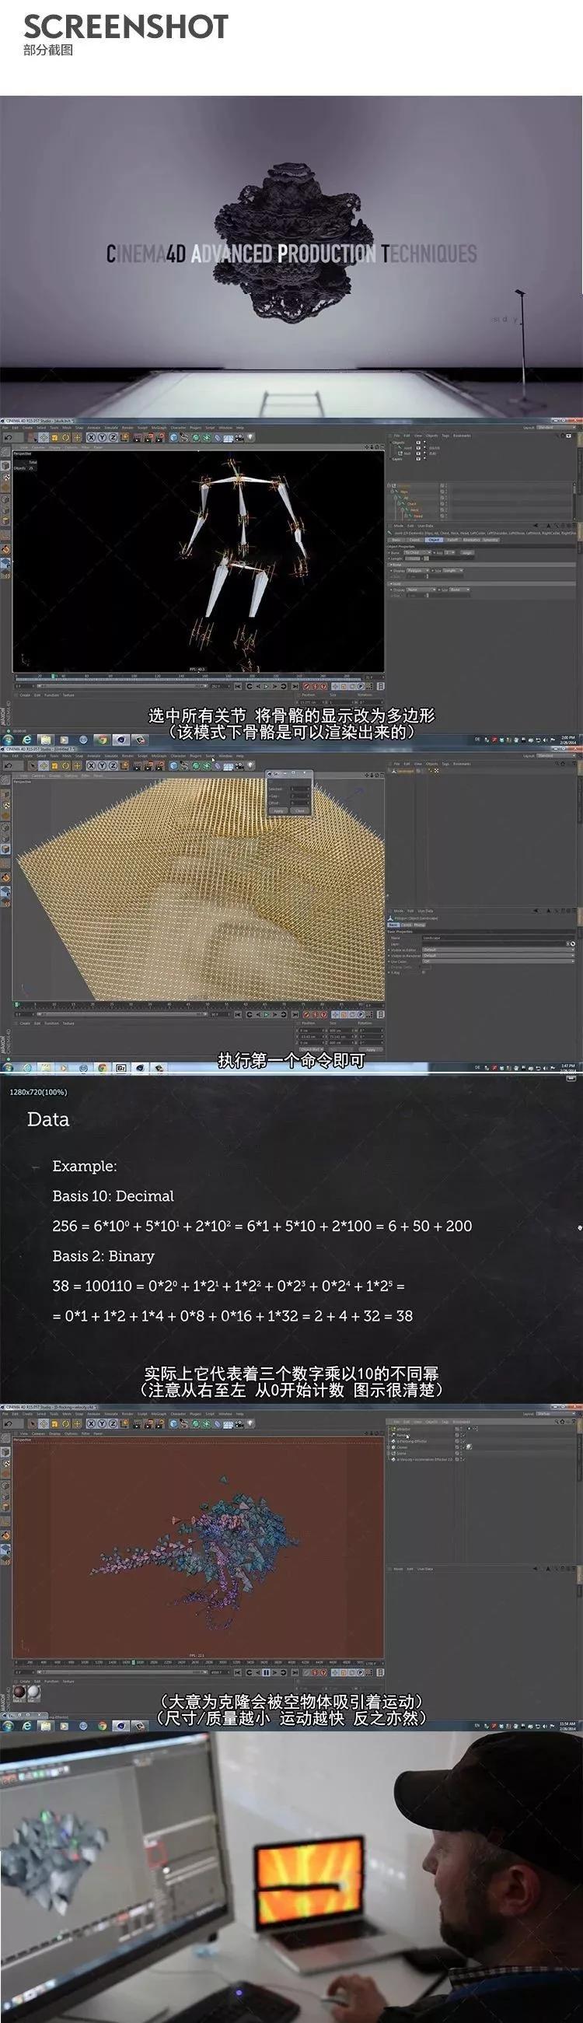Switch to Phong tab in landscape window attributes

(x=420, y=925)
